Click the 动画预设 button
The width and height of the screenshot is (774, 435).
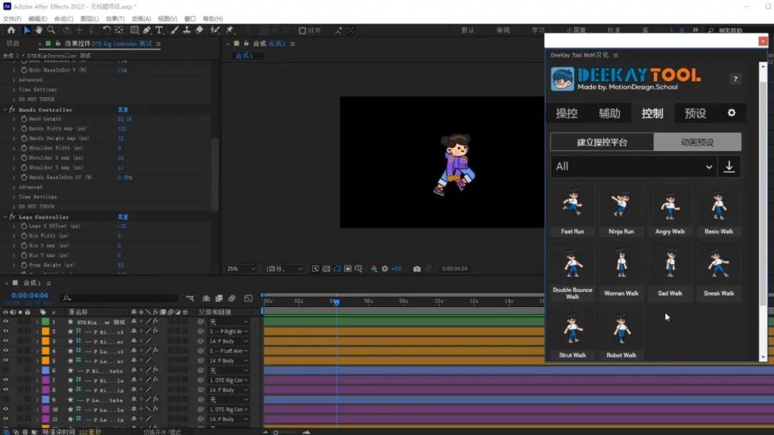697,142
